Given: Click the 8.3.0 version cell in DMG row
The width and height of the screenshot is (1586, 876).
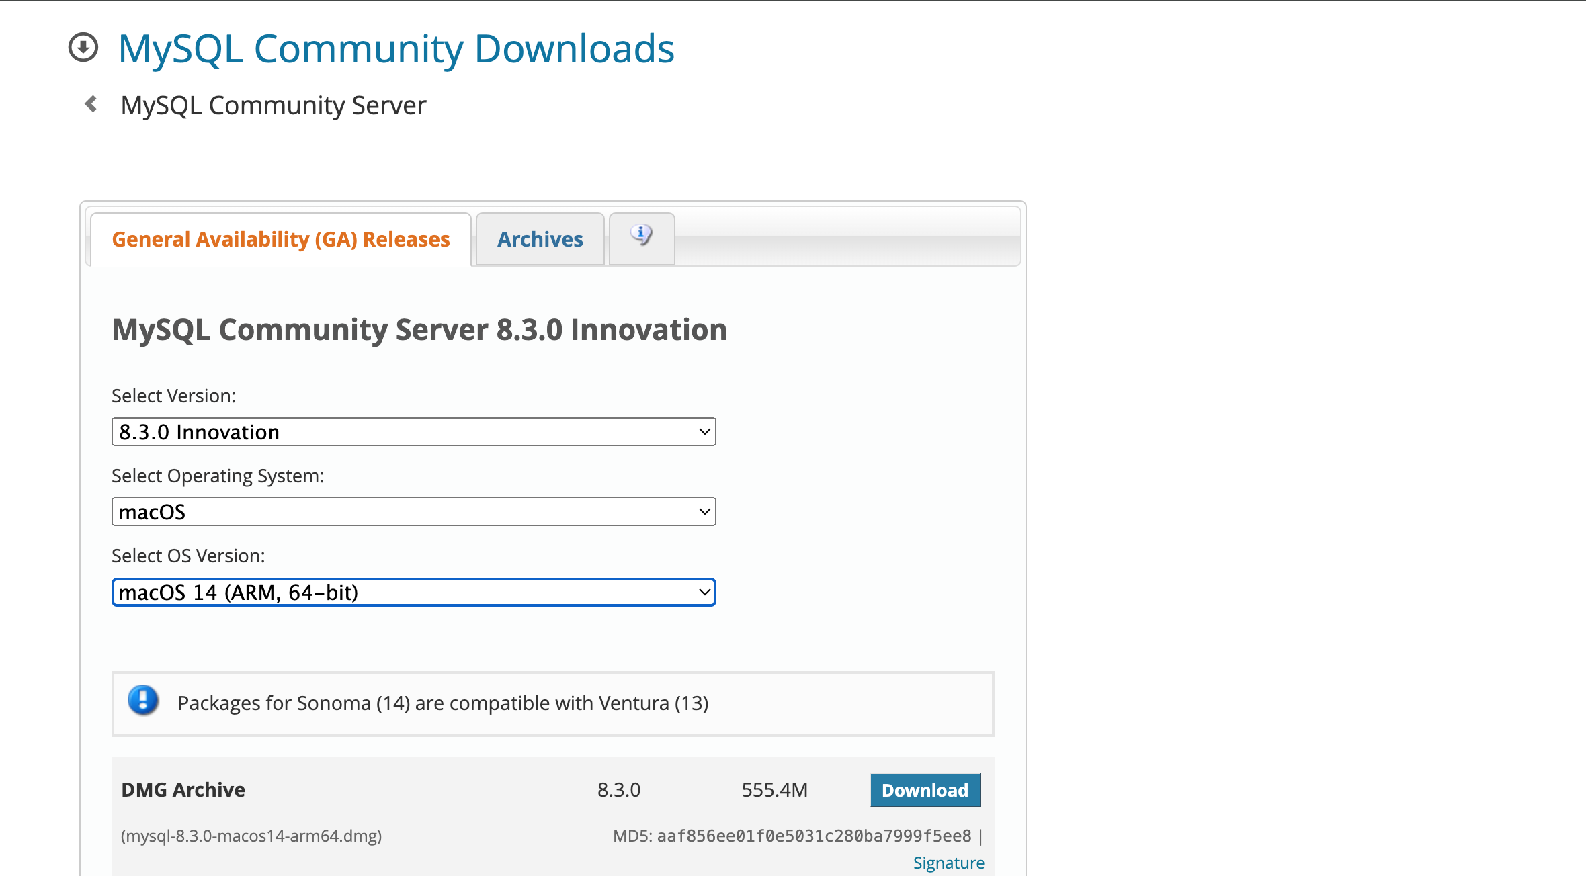Looking at the screenshot, I should pos(619,789).
